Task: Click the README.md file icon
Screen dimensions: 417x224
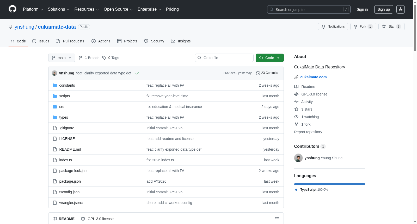Action: [55, 149]
